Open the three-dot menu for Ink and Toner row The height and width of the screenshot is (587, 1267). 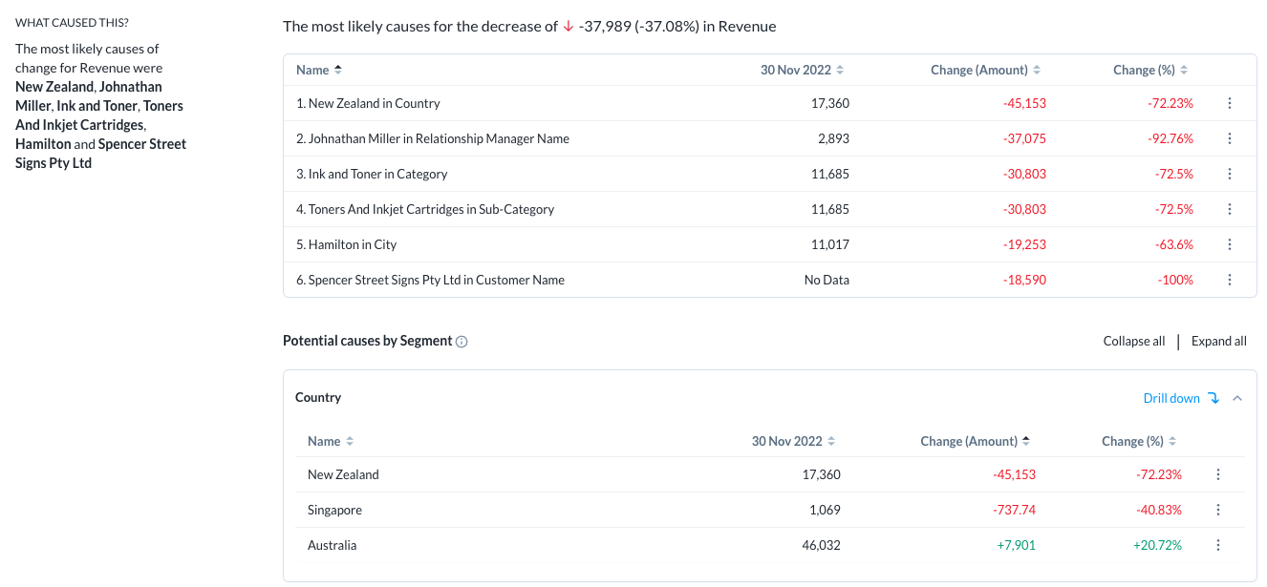click(x=1230, y=174)
